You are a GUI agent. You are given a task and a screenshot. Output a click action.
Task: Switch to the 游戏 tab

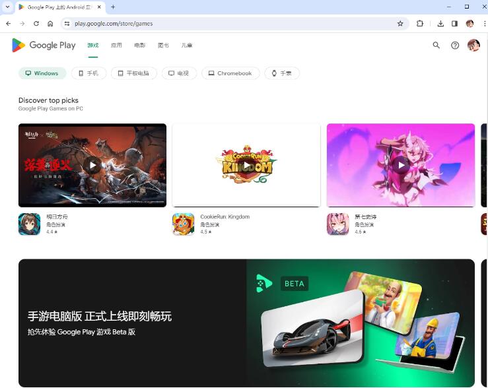(x=92, y=46)
